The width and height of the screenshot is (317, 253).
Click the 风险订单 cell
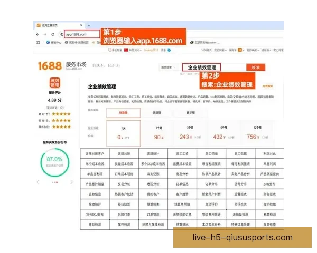[124, 215]
